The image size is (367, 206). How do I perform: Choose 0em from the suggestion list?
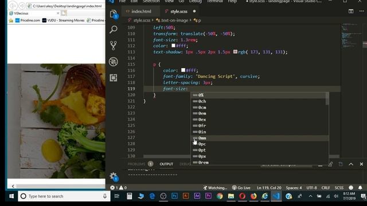tap(259, 113)
